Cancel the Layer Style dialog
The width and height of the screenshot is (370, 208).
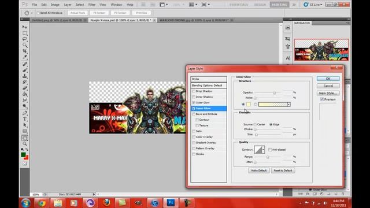click(x=328, y=86)
